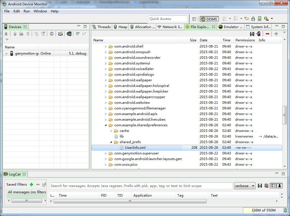Switch to the Network Statistics tab
Image resolution: width=290 pixels, height=216 pixels.
click(170, 27)
